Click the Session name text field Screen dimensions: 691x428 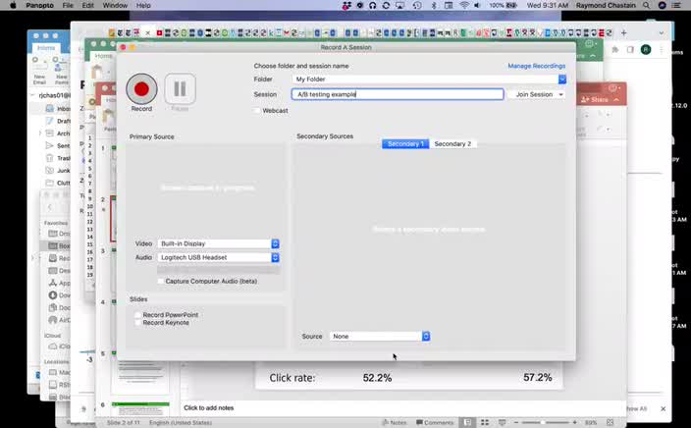(397, 94)
